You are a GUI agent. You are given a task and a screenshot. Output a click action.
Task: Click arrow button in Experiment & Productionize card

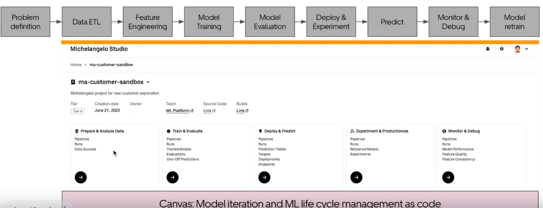click(356, 177)
